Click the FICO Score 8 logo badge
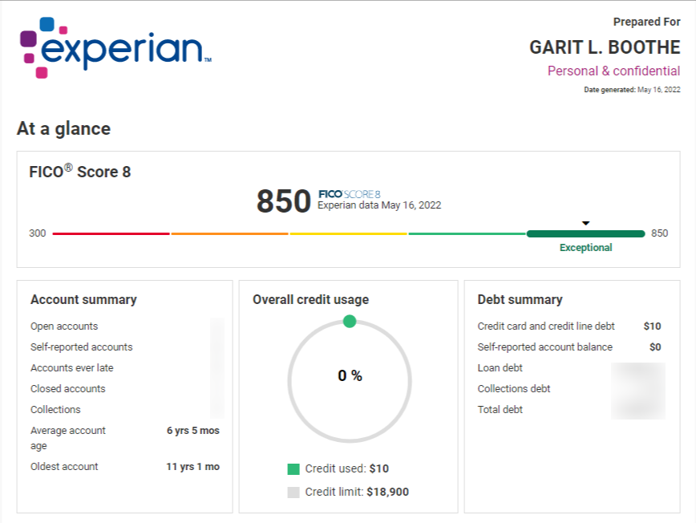Screen dimensions: 696x523 point(350,194)
